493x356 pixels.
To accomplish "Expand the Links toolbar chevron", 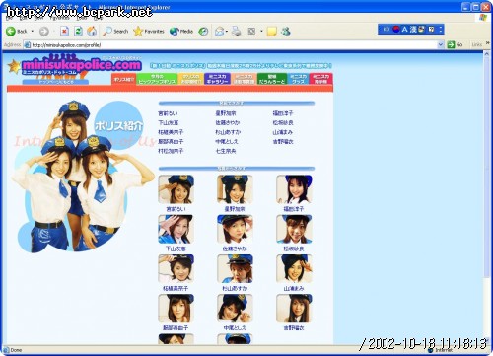I will click(488, 43).
